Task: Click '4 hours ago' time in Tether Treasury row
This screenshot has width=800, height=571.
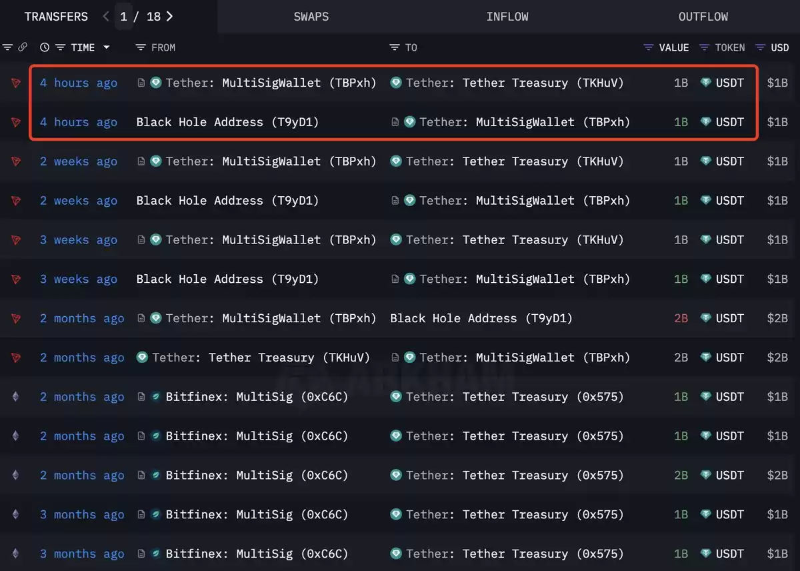Action: click(79, 83)
